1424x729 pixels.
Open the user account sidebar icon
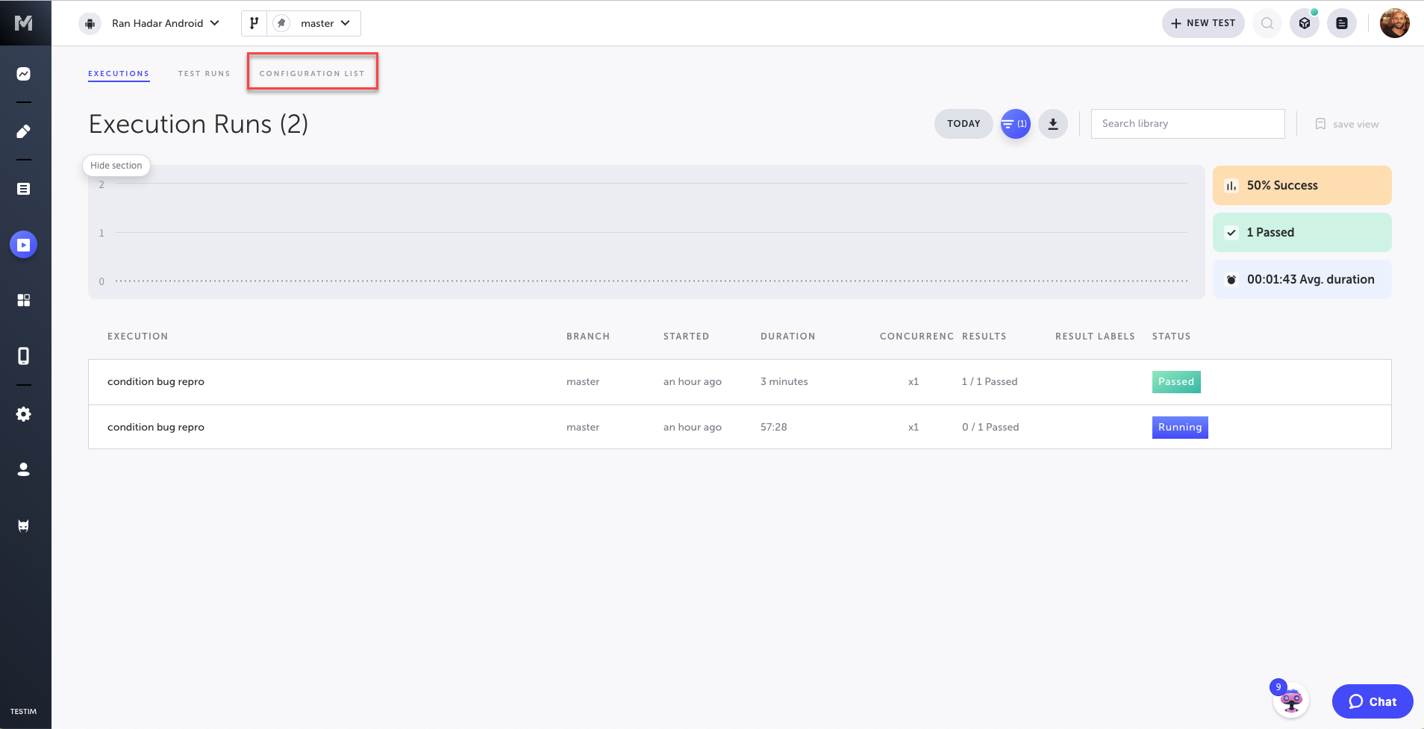(24, 469)
